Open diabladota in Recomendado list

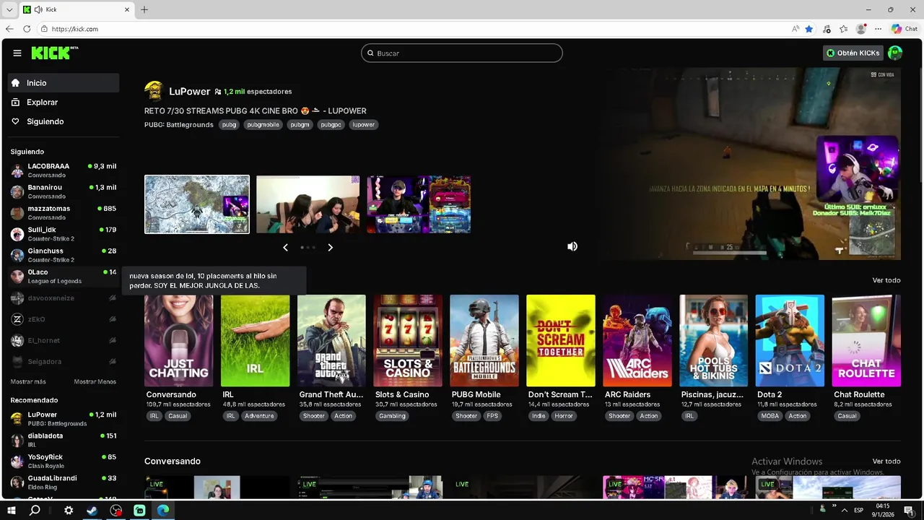click(64, 440)
